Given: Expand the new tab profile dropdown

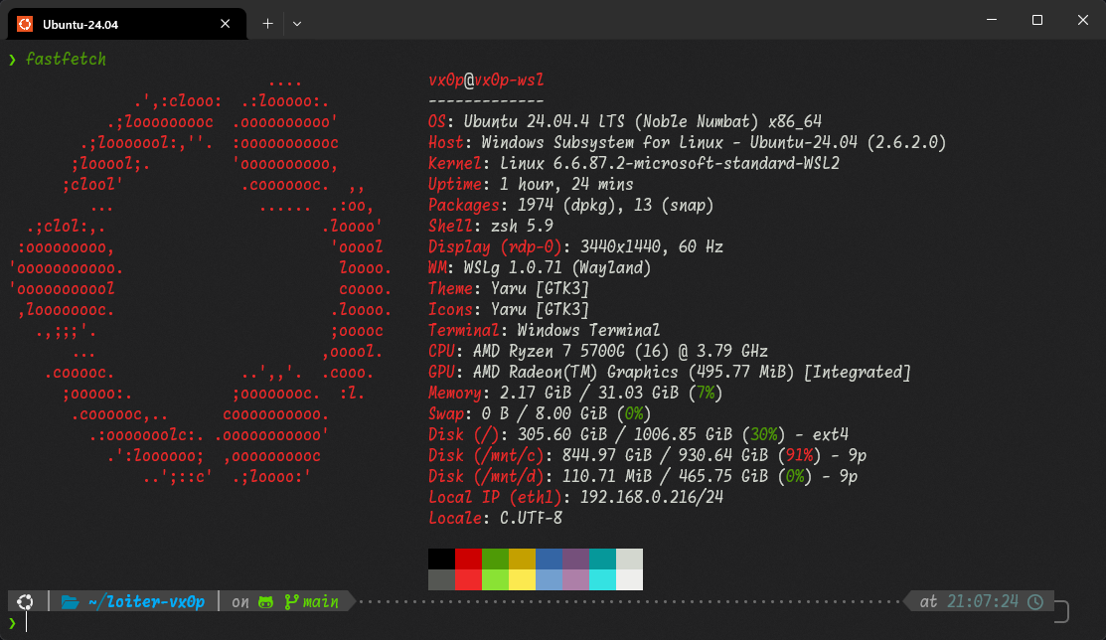Looking at the screenshot, I should [x=297, y=23].
